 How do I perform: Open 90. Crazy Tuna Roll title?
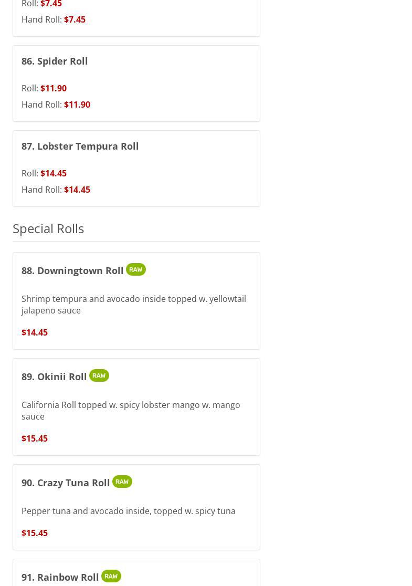coord(66,483)
